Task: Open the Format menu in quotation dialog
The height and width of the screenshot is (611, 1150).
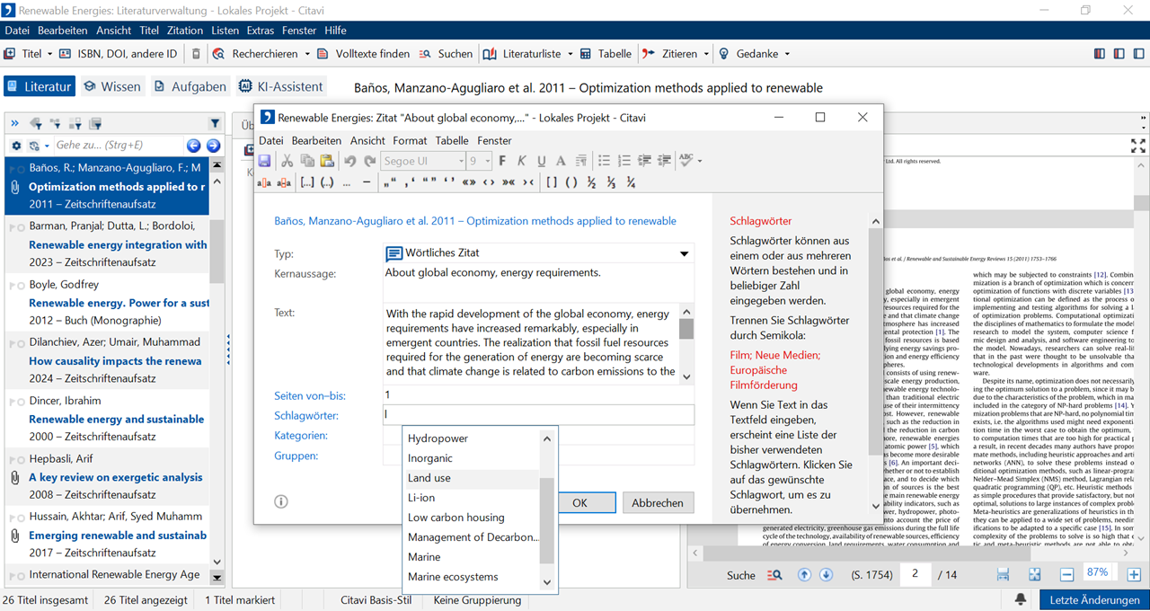Action: 410,140
